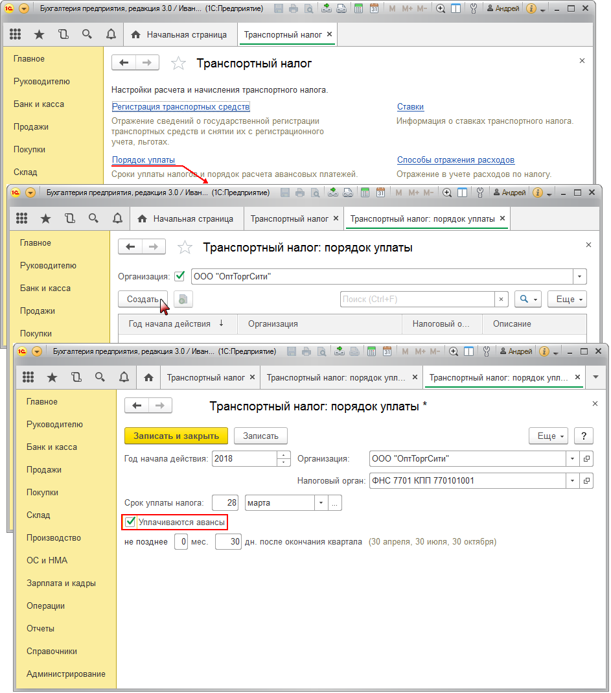Click the Год начала действия stepper arrows

pos(284,459)
